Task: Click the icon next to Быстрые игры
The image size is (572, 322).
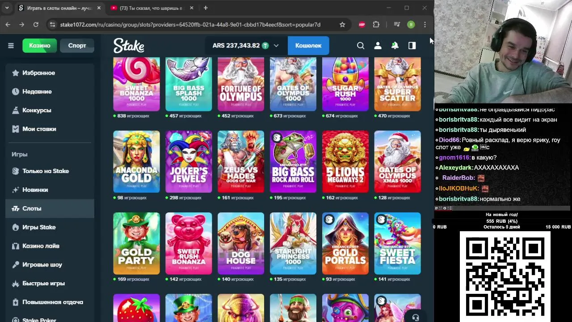Action: [x=16, y=284]
